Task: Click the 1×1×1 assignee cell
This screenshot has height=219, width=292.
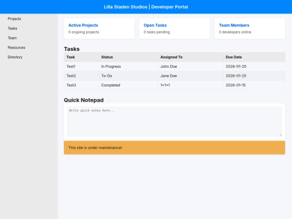Action: pyautogui.click(x=191, y=85)
